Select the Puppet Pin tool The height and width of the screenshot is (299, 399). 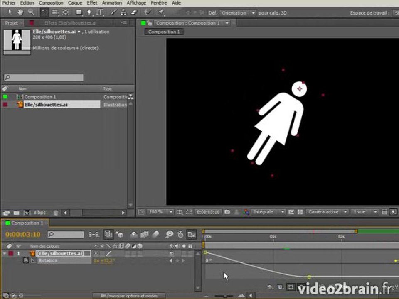coord(161,12)
